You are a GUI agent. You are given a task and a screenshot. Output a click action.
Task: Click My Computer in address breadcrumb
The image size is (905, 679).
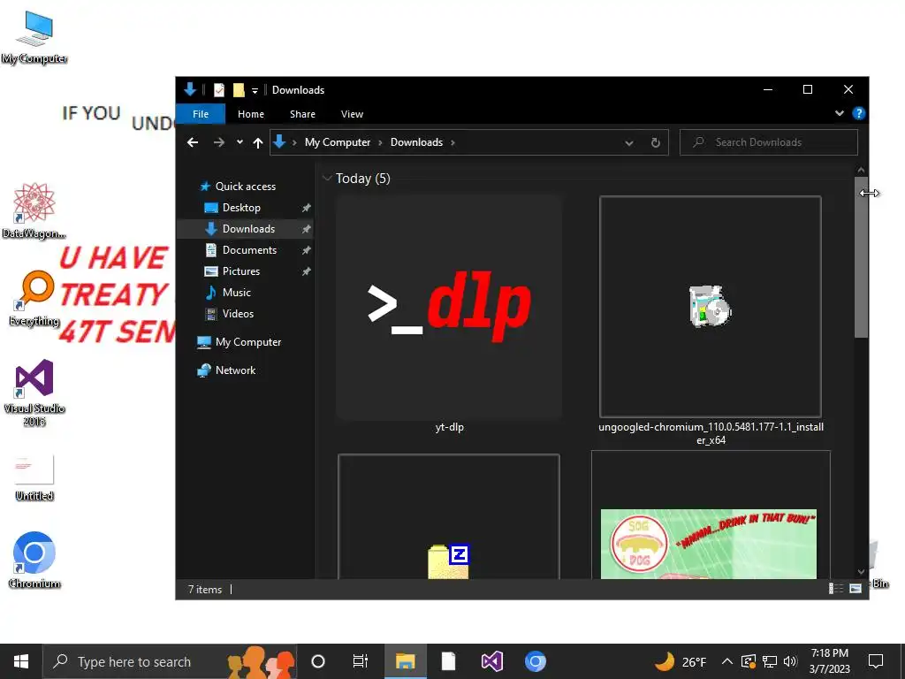(337, 142)
